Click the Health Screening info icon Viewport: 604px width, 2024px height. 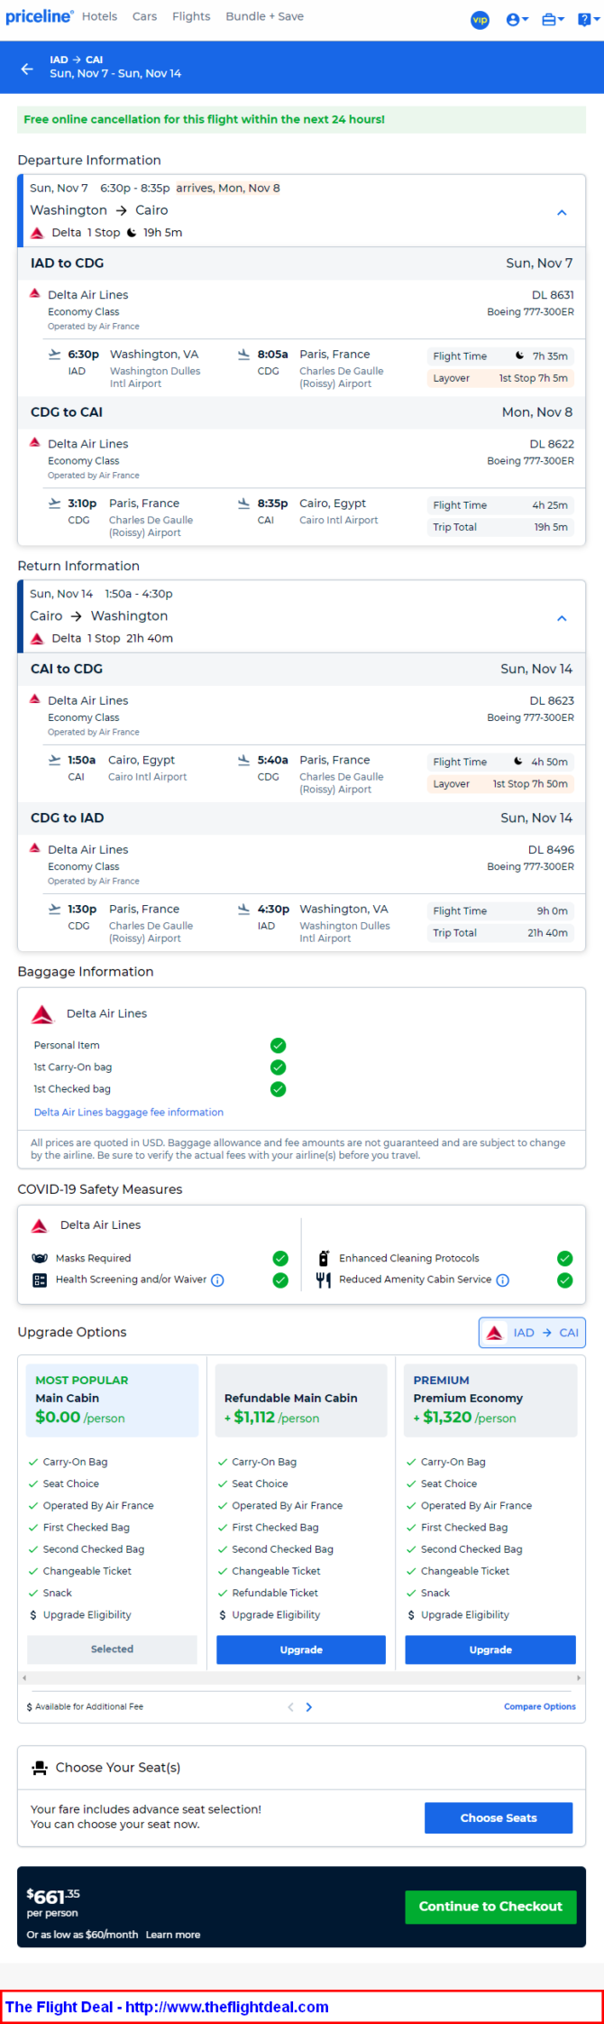(217, 1280)
